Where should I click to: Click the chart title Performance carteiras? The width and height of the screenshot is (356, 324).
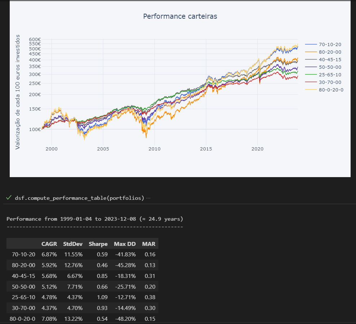180,16
